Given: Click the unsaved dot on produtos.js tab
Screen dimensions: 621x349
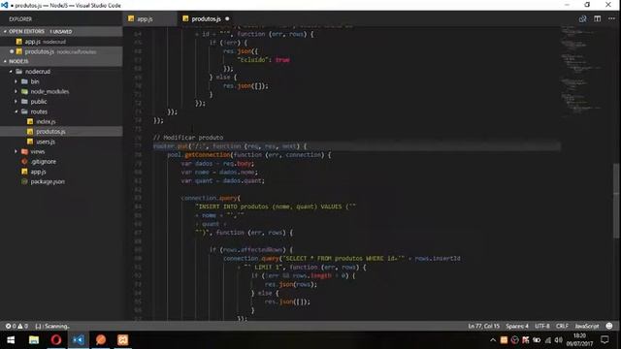Looking at the screenshot, I should [227, 19].
